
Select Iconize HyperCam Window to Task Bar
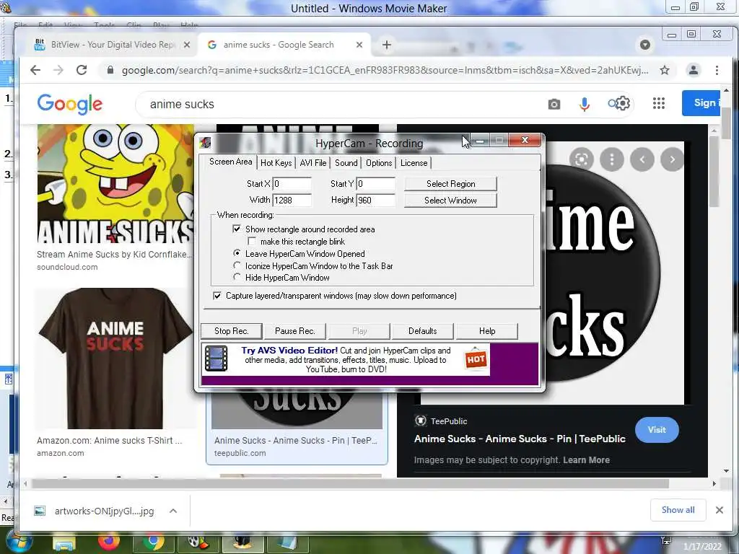(237, 265)
